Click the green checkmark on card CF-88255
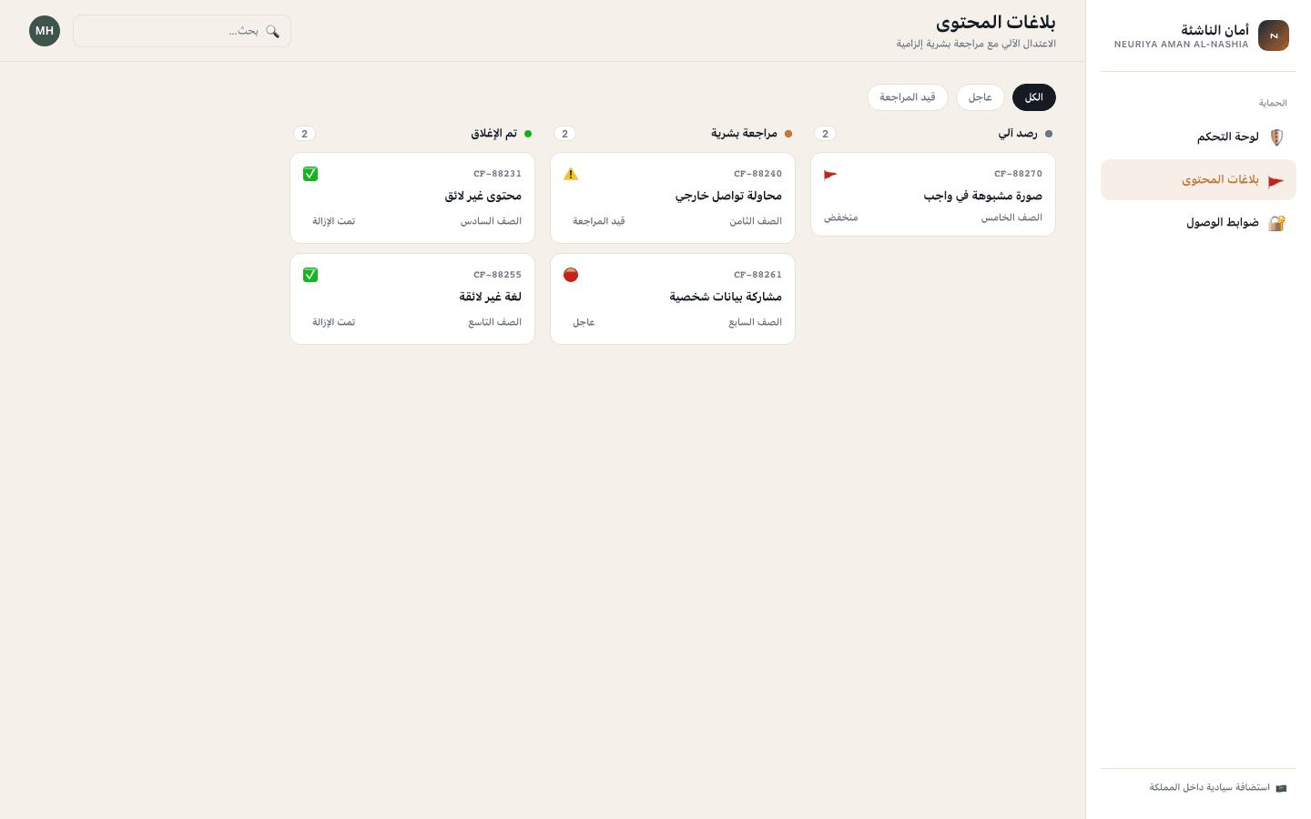 (x=310, y=275)
